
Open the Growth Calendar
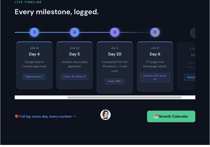point(171,116)
